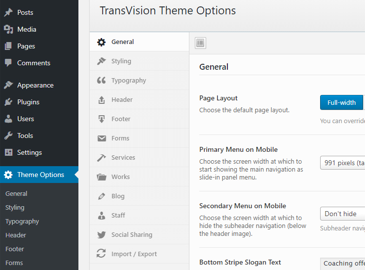
Task: Open Appearance in the admin menu
Action: (39, 85)
